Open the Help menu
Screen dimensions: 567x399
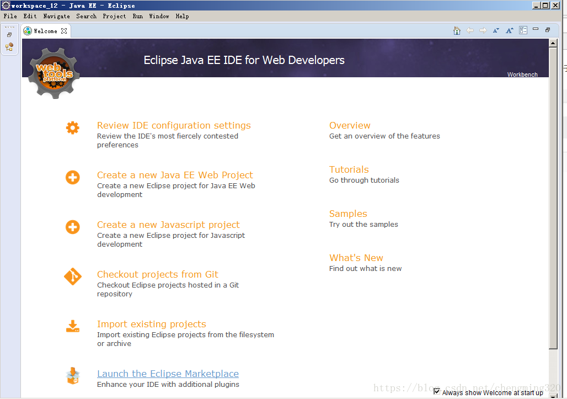coord(182,16)
